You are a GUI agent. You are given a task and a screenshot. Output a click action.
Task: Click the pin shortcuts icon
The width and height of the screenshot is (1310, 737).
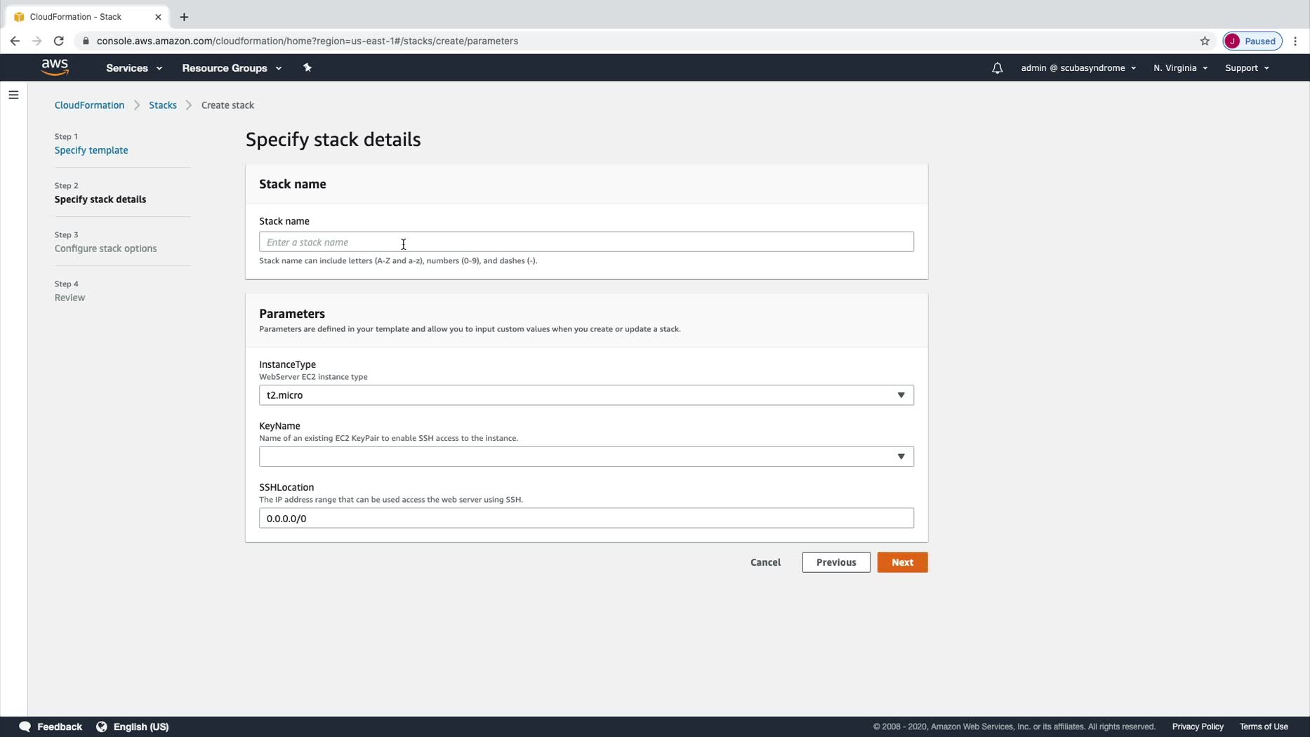pyautogui.click(x=307, y=68)
